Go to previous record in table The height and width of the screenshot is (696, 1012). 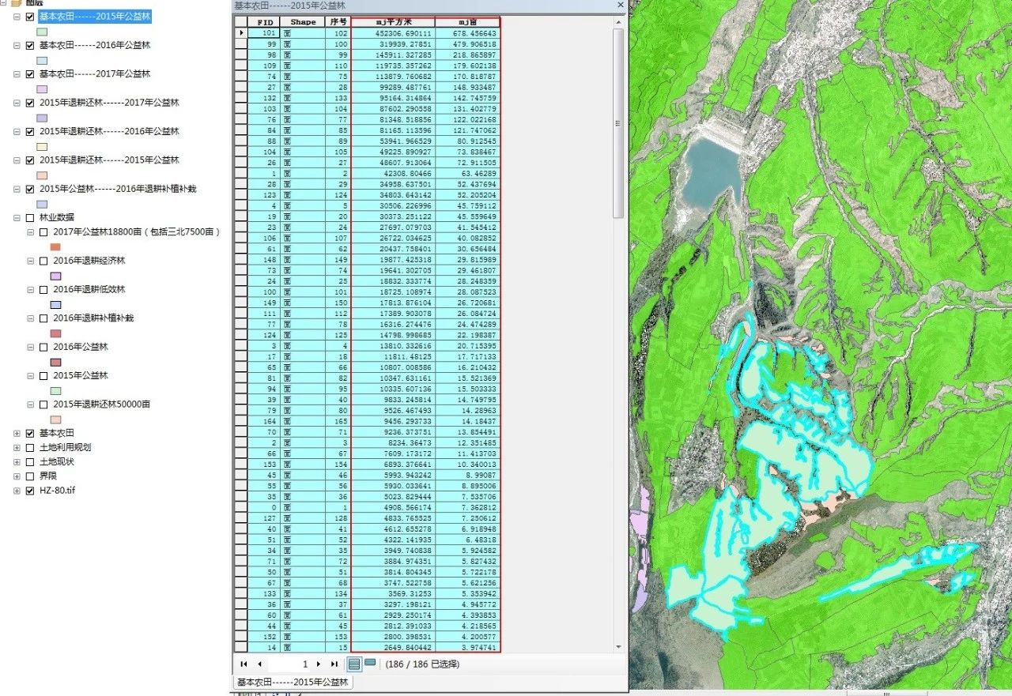click(259, 664)
